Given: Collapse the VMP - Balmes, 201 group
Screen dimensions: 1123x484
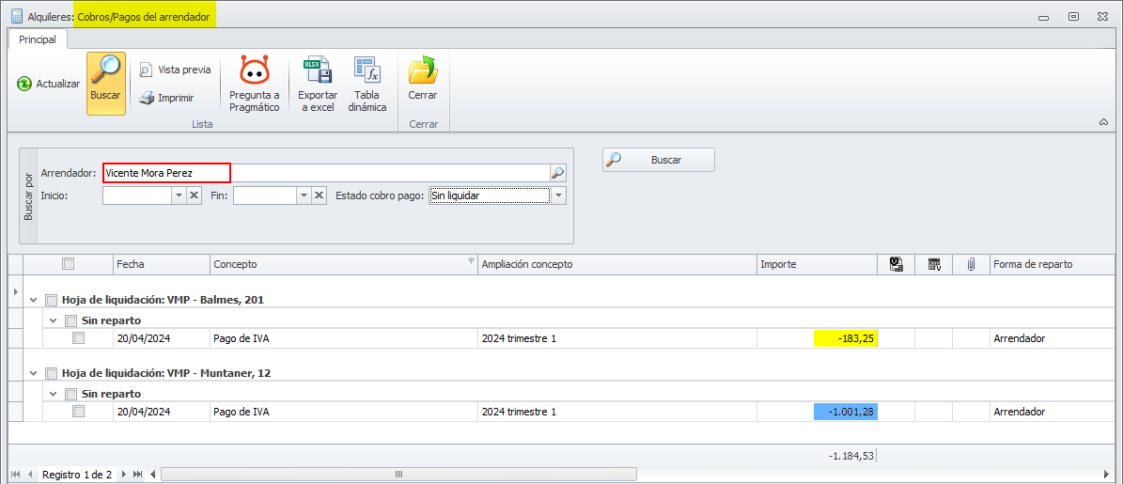Looking at the screenshot, I should point(33,300).
